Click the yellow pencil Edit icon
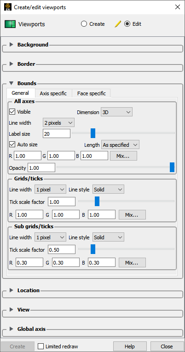185x352 pixels. (x=118, y=24)
